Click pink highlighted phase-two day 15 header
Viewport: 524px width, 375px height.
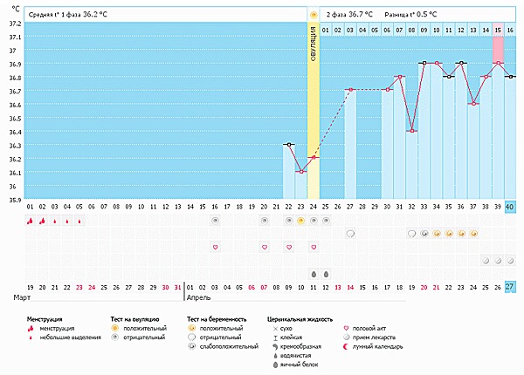click(x=498, y=31)
